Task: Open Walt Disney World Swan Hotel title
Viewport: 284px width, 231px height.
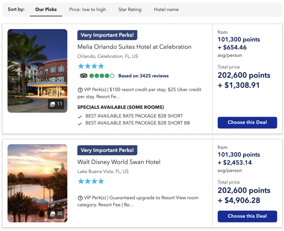Action: click(119, 162)
